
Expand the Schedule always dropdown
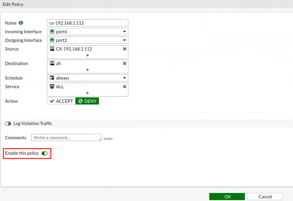point(88,78)
